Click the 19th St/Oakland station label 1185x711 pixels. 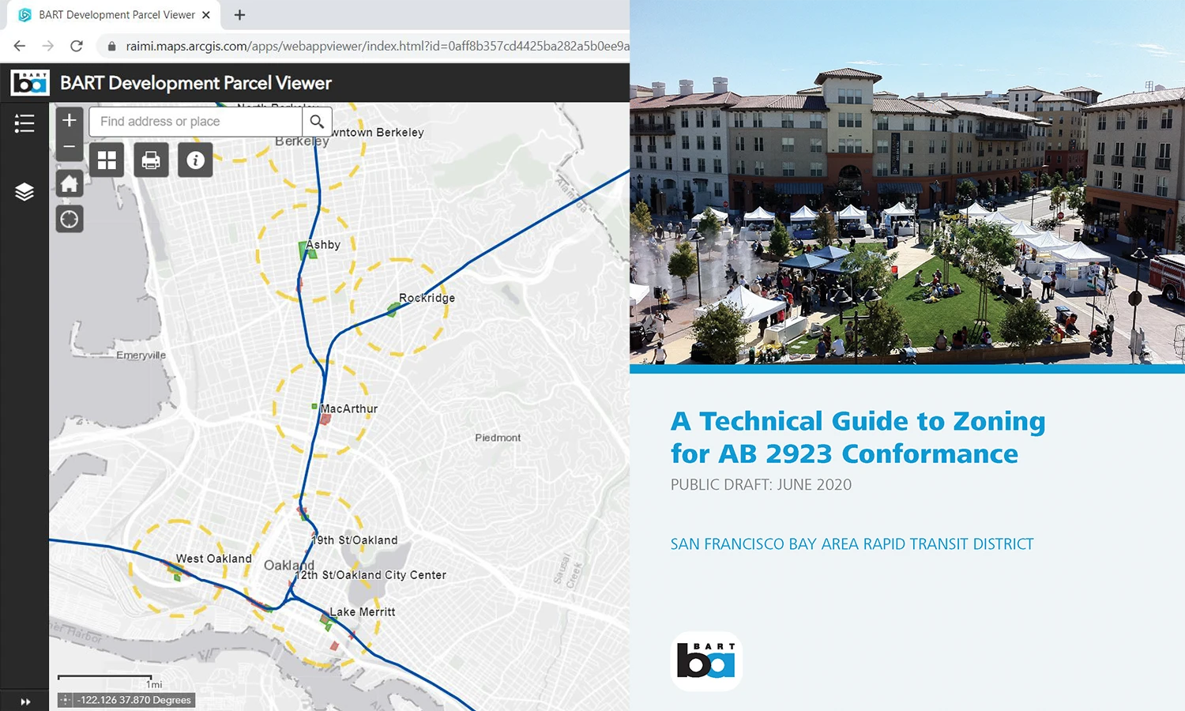pos(355,540)
